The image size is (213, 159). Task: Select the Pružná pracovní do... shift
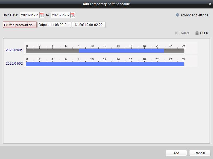coord(20,25)
